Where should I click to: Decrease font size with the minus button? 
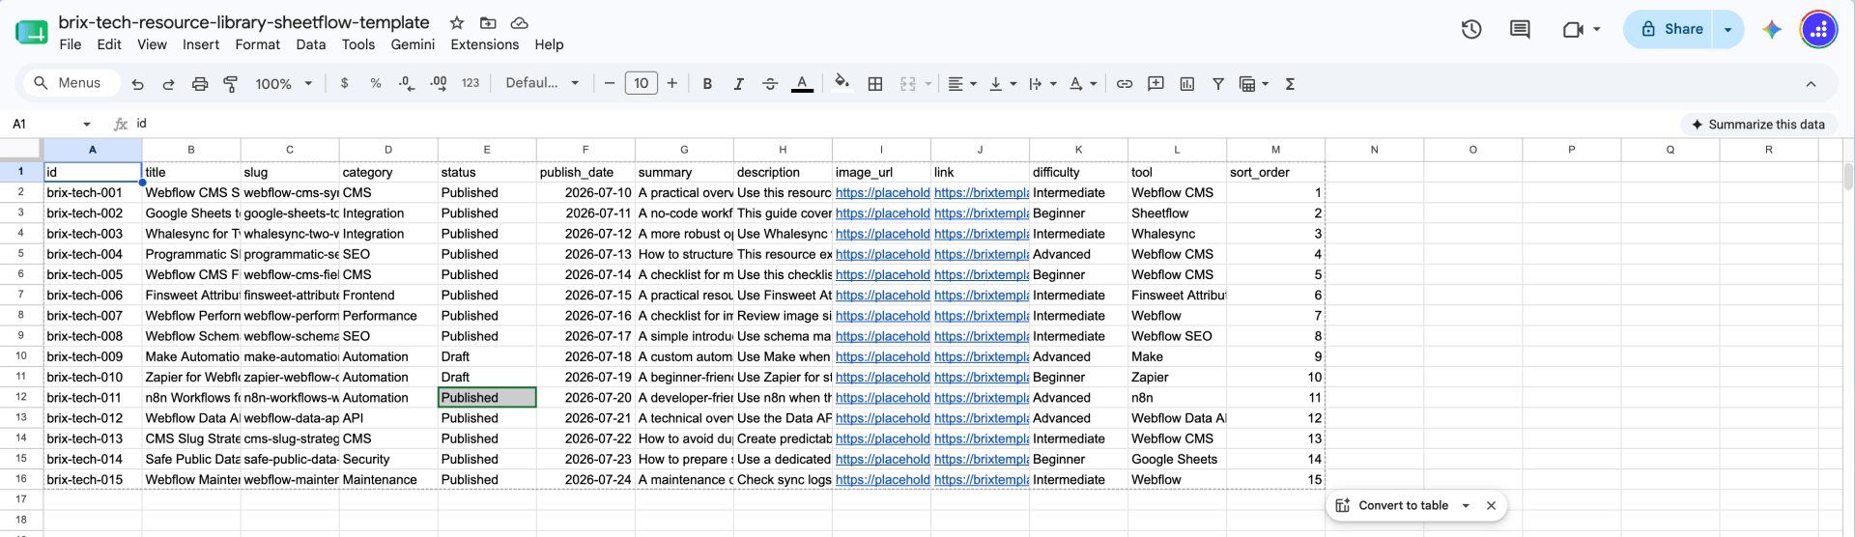click(610, 84)
